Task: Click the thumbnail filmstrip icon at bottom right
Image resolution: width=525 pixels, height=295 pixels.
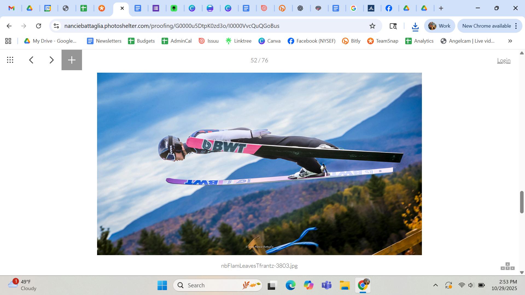Action: [x=507, y=266]
